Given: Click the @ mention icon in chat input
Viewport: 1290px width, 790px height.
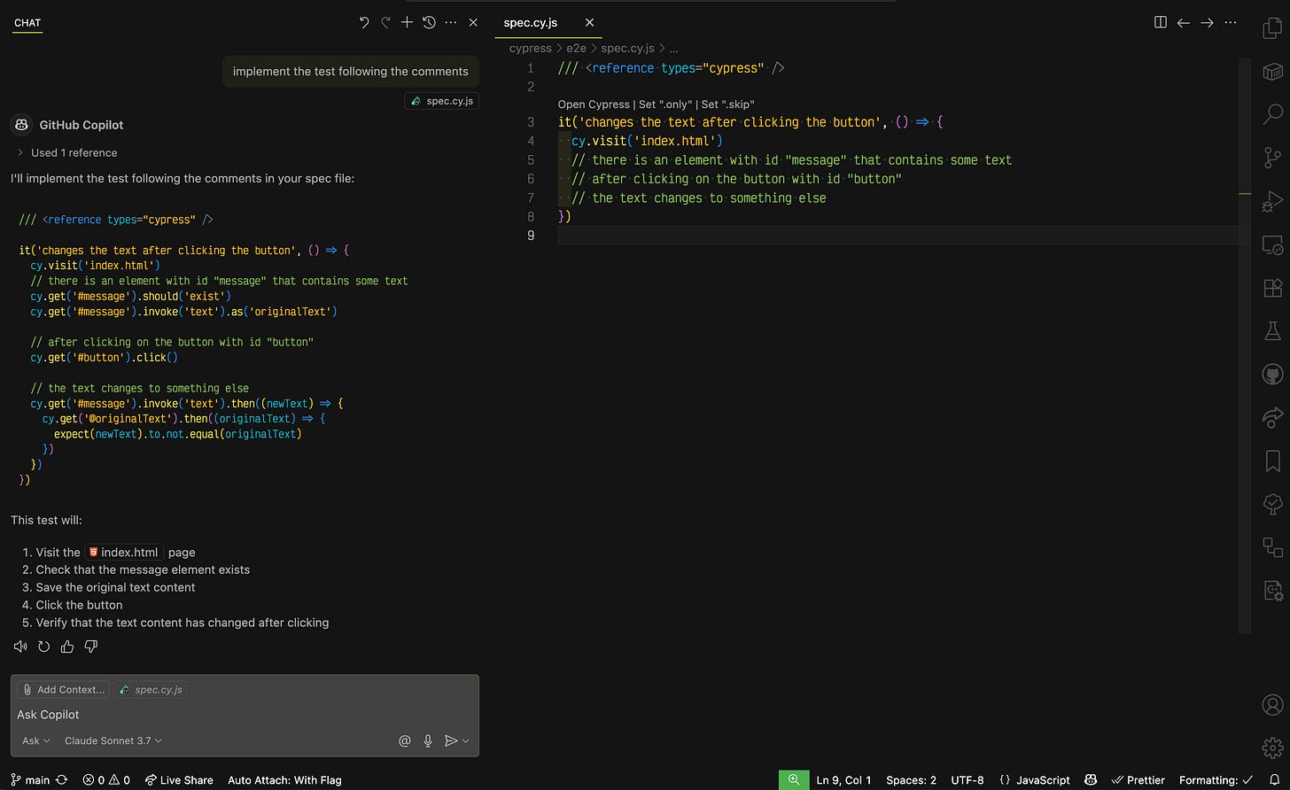Looking at the screenshot, I should tap(405, 740).
